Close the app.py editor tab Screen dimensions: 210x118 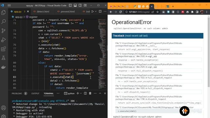point(28,12)
